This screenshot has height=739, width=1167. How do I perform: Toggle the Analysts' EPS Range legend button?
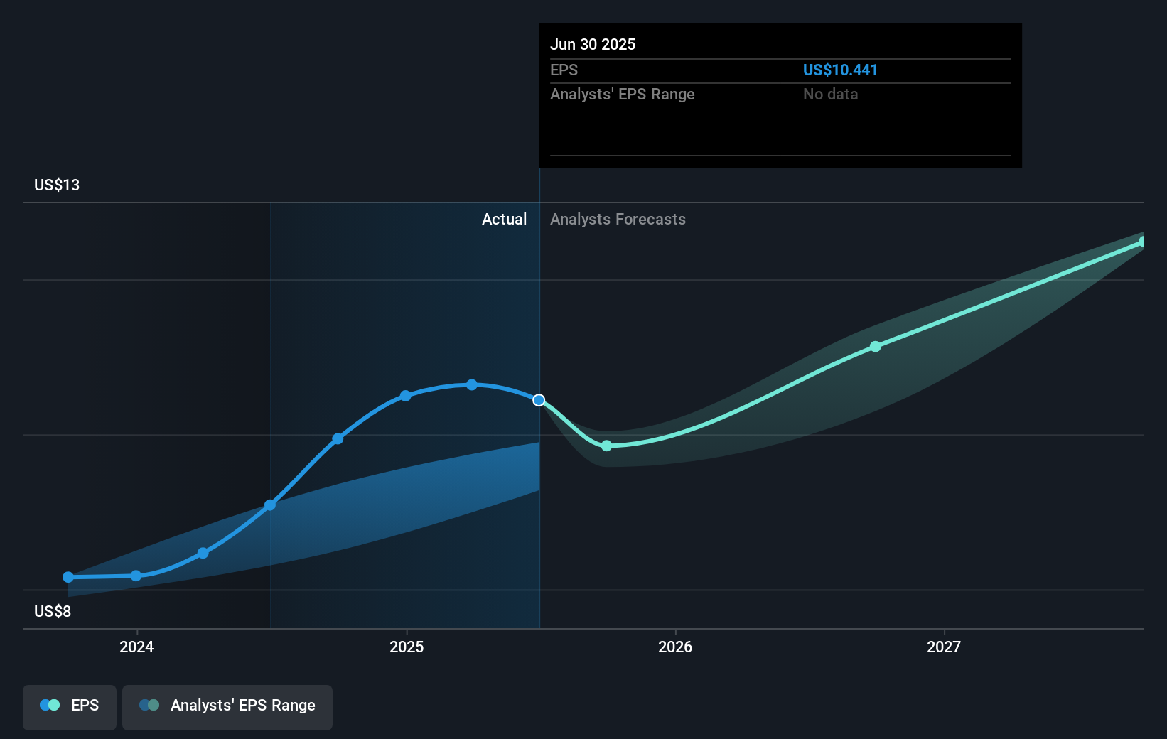pyautogui.click(x=227, y=707)
